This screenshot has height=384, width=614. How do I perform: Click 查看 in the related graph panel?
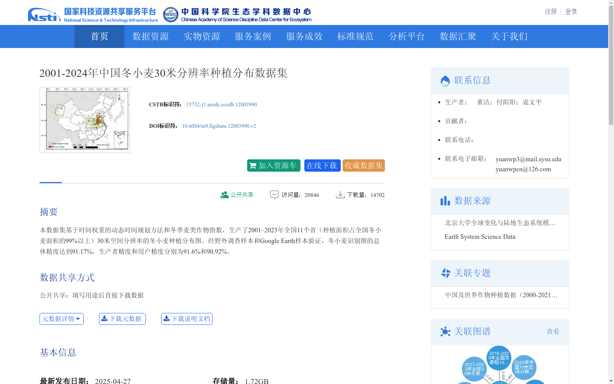pyautogui.click(x=553, y=331)
